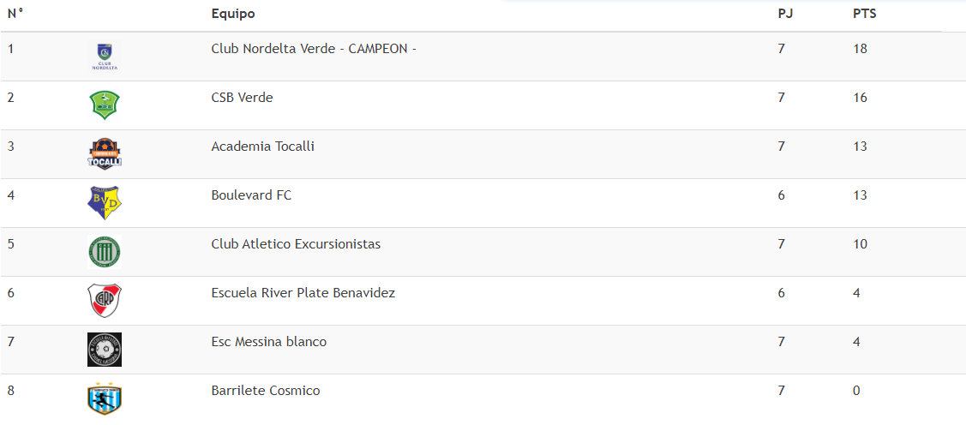Click the PJ column header
The width and height of the screenshot is (966, 425).
(785, 14)
